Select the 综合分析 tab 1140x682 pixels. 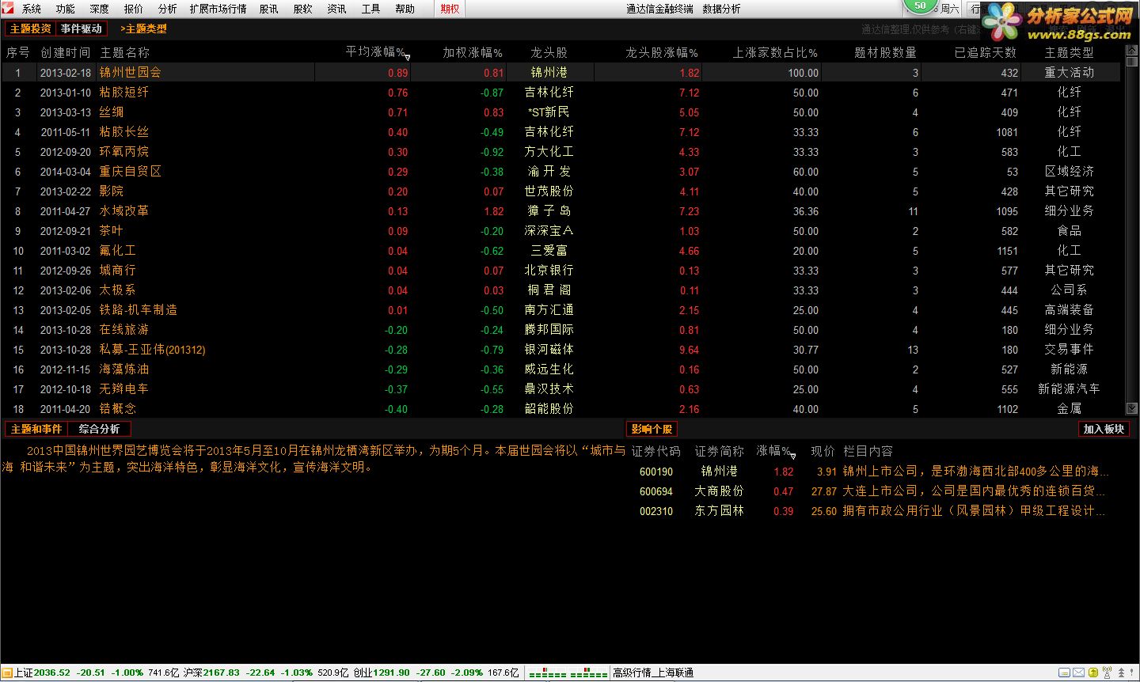click(x=99, y=429)
